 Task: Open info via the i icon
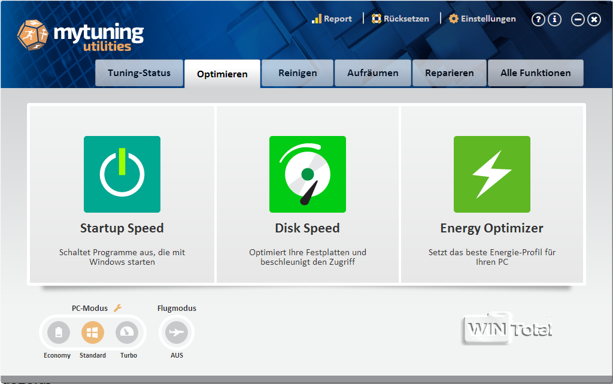pos(554,19)
